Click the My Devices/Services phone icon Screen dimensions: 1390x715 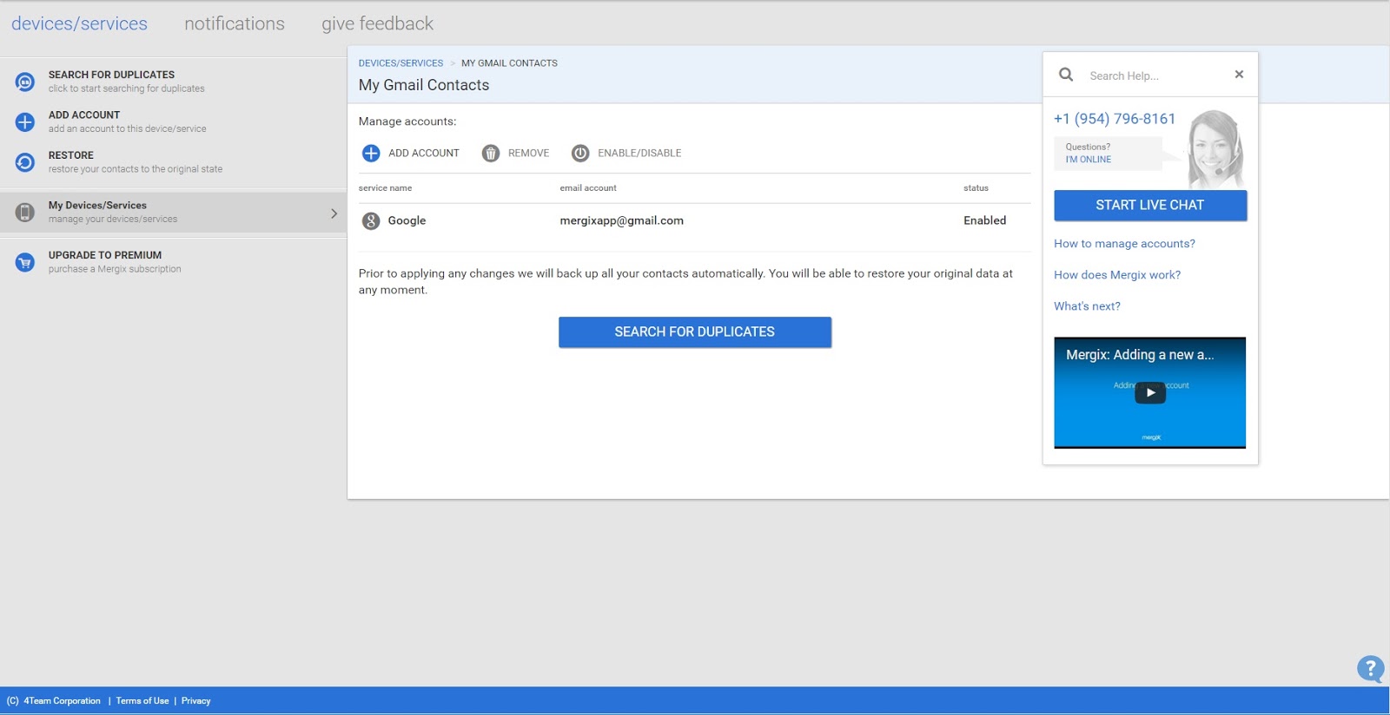tap(25, 212)
